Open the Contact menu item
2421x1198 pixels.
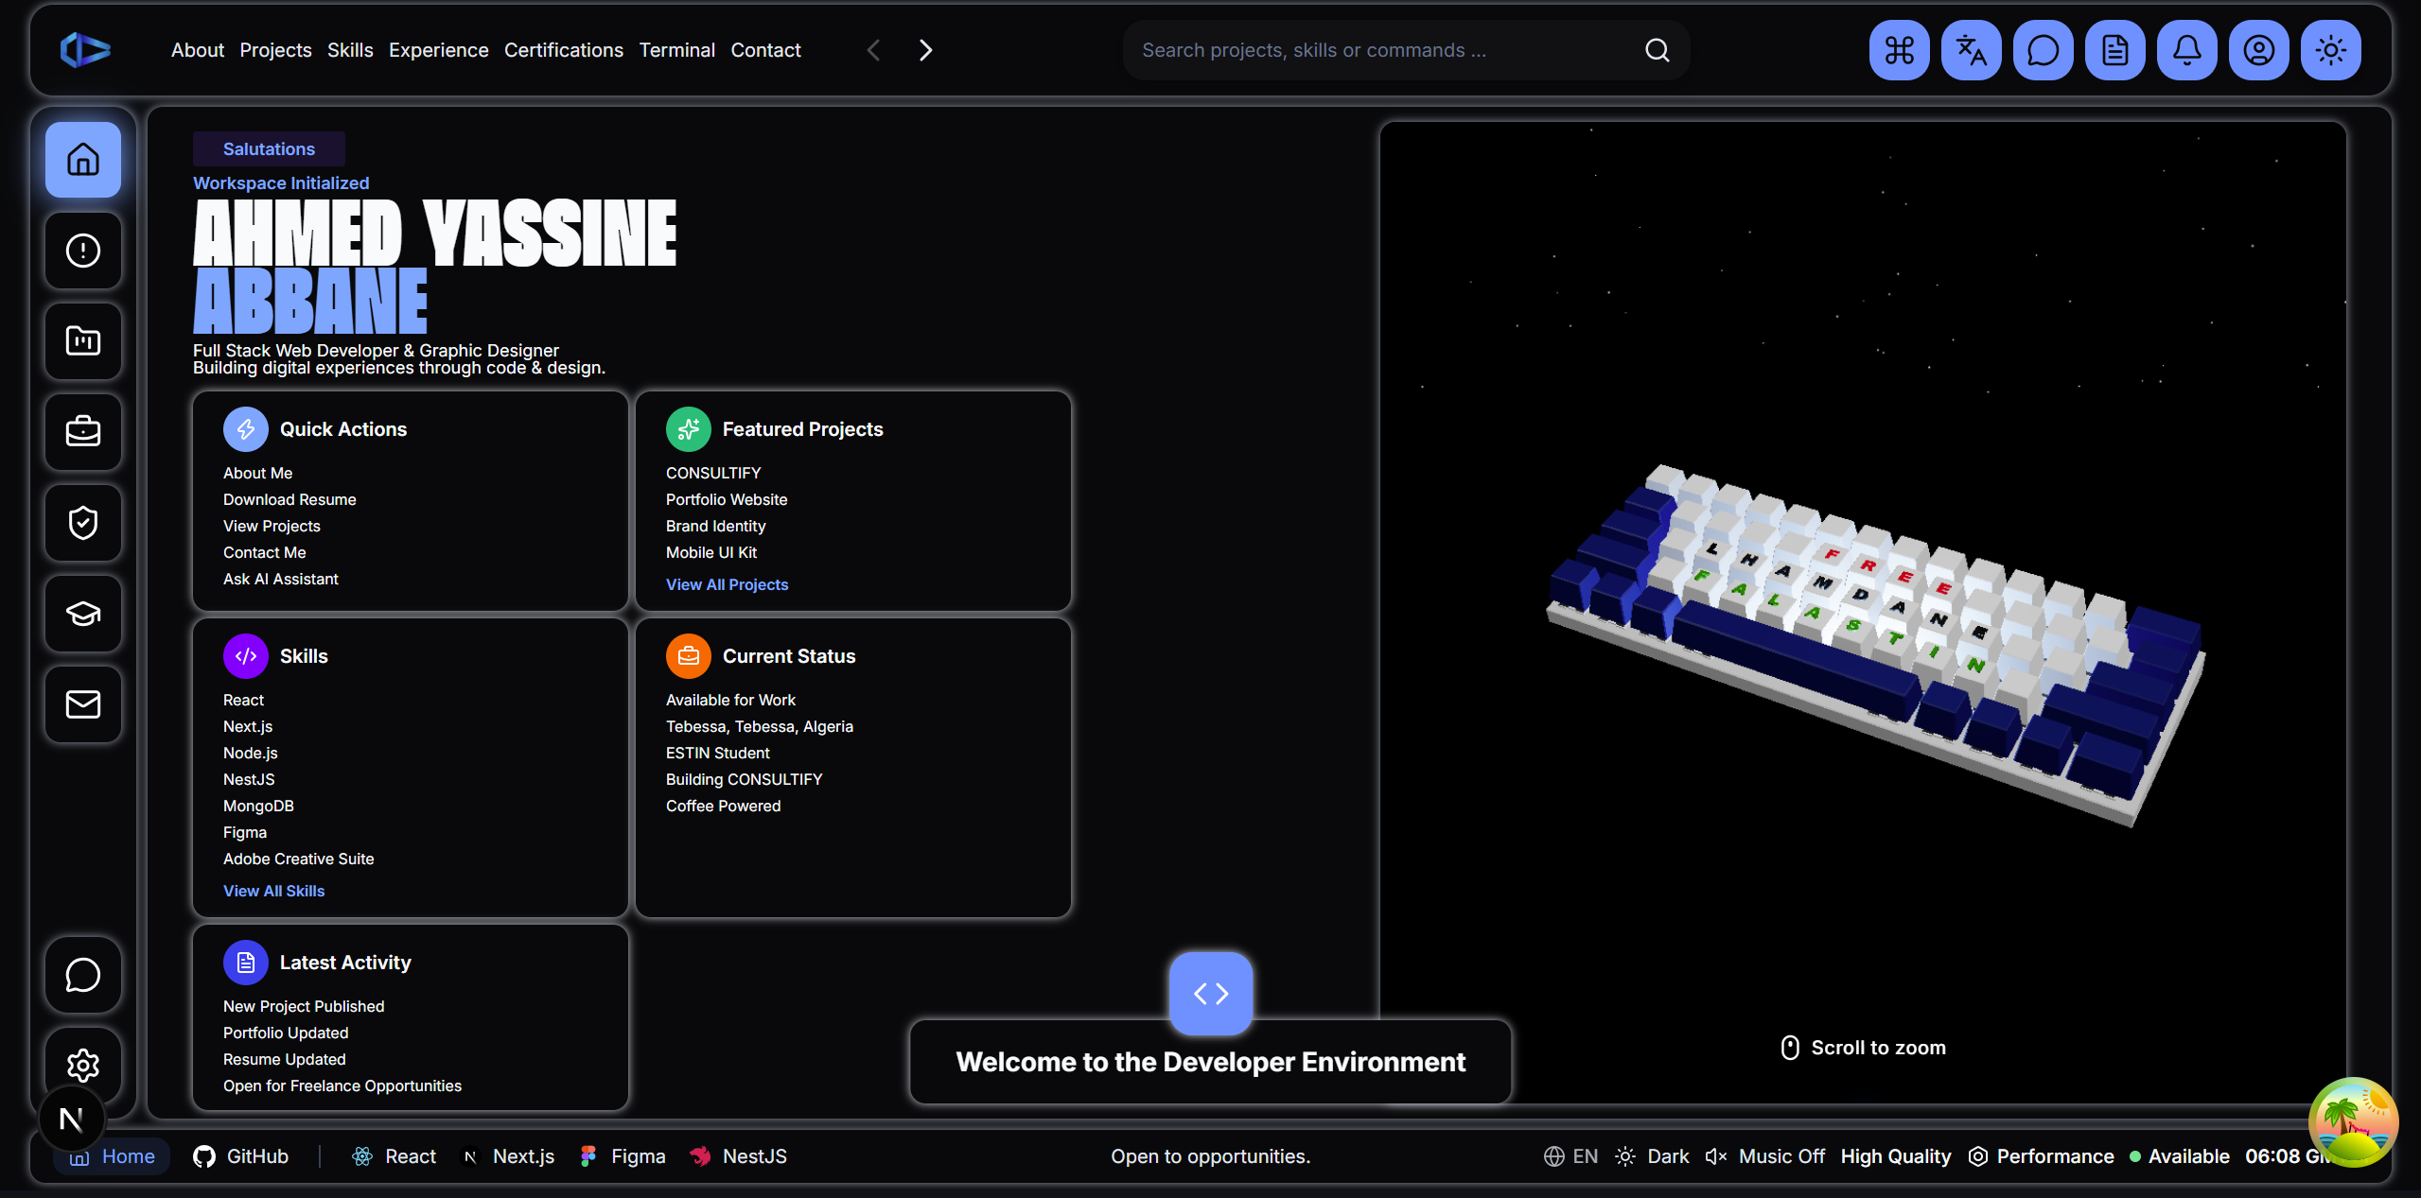(x=765, y=50)
